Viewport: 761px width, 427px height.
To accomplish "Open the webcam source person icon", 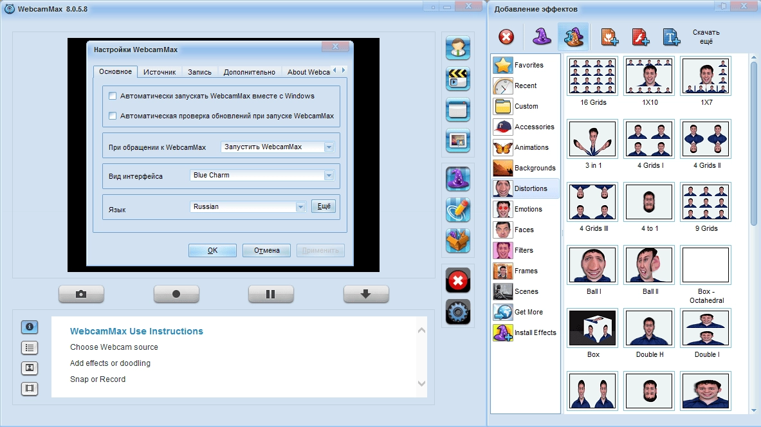I will pos(457,48).
